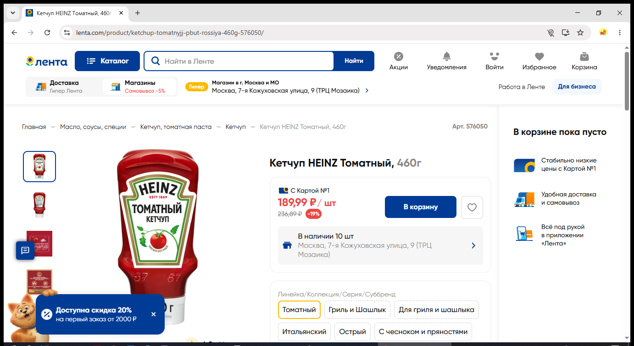Click the Доступна скидка 20% banner

[x=100, y=314]
